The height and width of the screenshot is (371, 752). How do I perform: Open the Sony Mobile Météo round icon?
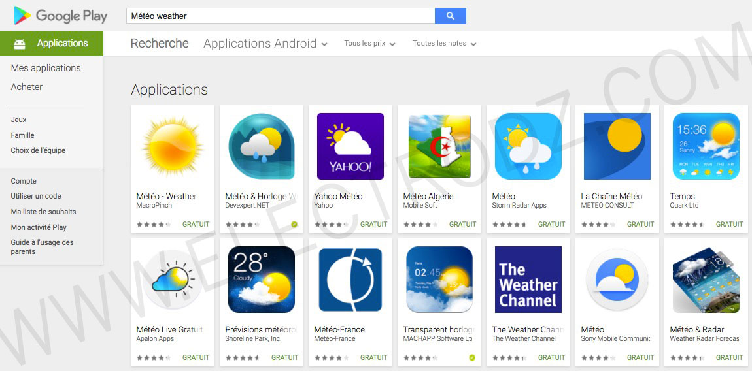pos(617,280)
